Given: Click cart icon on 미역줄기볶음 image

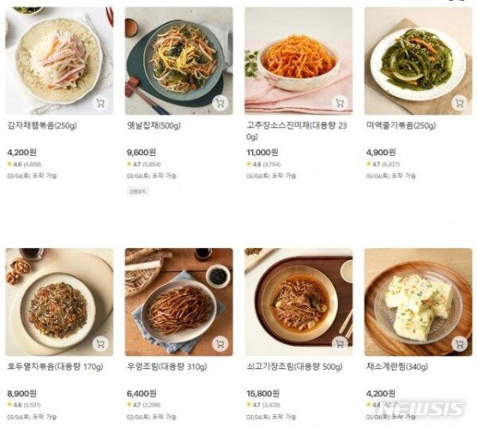Looking at the screenshot, I should (460, 103).
